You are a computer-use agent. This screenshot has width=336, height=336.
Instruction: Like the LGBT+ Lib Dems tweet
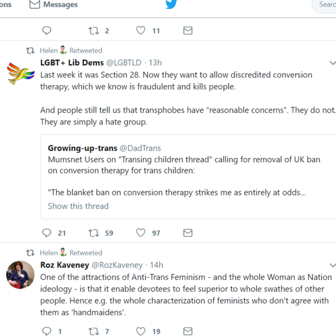tap(141, 233)
